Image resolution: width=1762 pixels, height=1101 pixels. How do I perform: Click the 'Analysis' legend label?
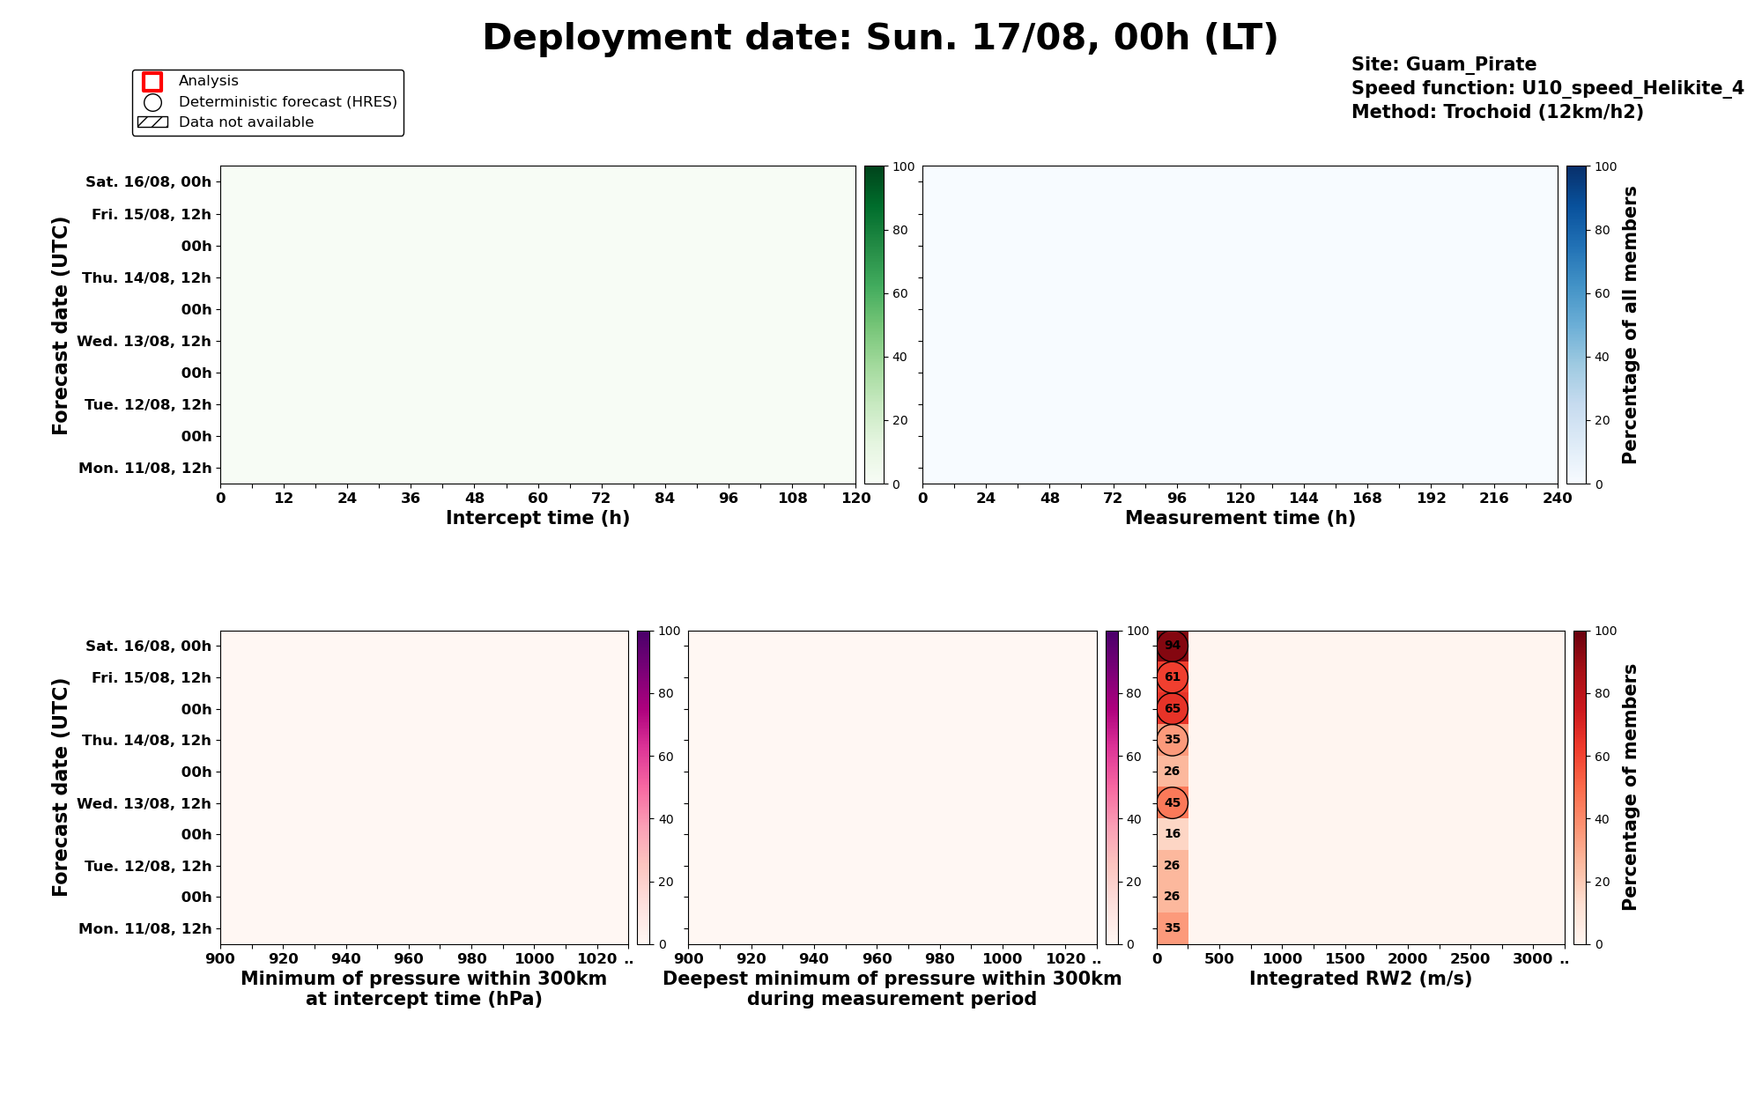(x=209, y=81)
